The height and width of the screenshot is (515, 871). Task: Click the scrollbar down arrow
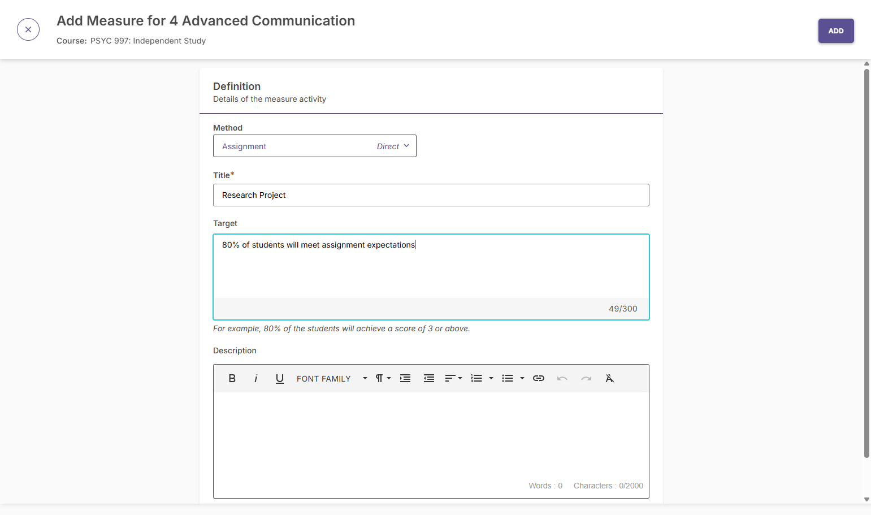[866, 500]
